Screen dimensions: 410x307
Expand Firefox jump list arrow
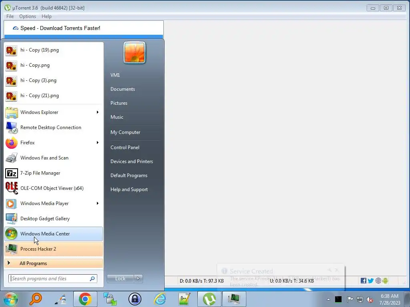pyautogui.click(x=98, y=143)
